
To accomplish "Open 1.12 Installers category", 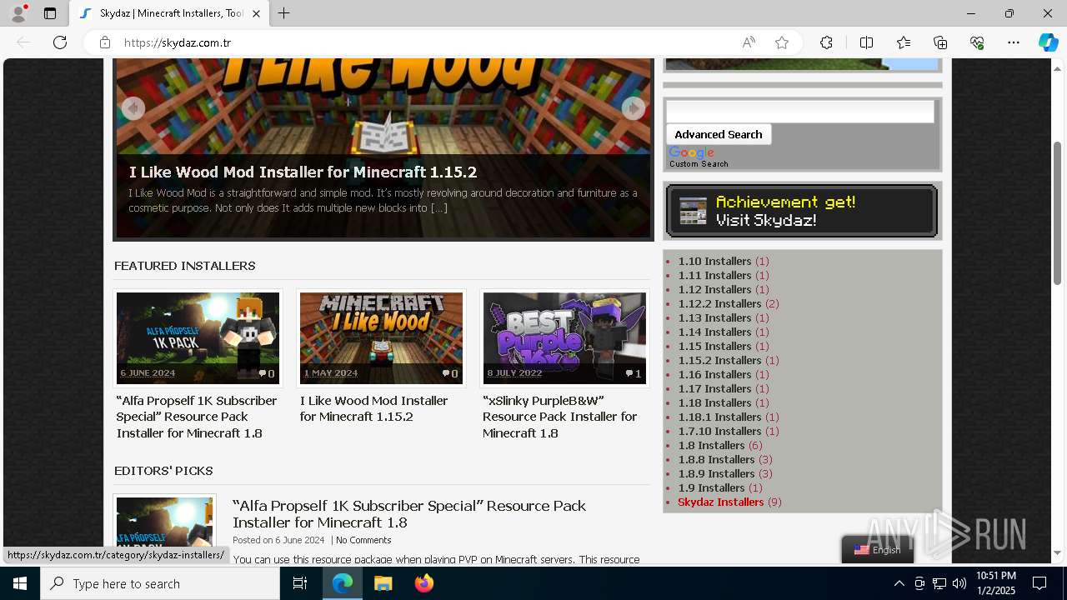I will coord(714,289).
